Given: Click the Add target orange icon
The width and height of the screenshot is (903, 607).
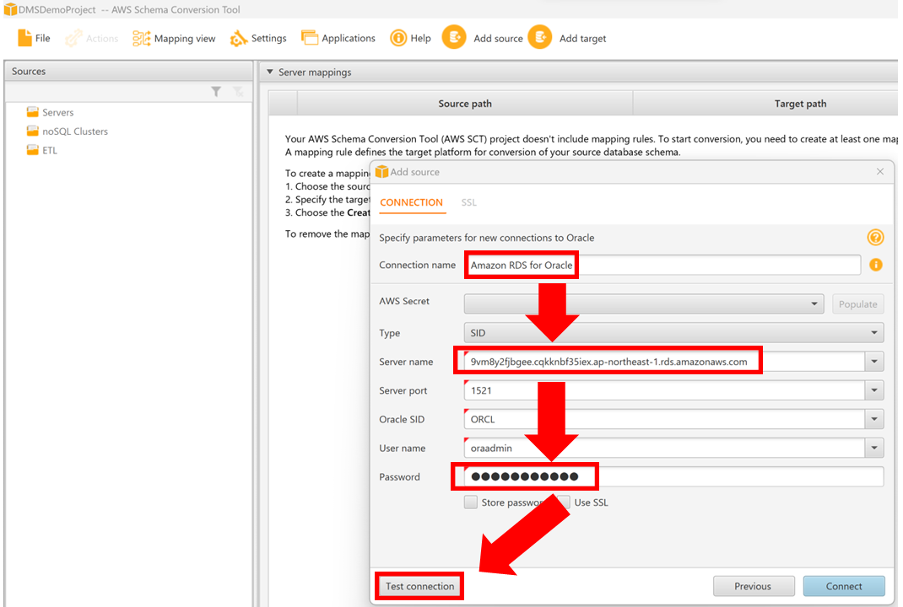Looking at the screenshot, I should 539,37.
